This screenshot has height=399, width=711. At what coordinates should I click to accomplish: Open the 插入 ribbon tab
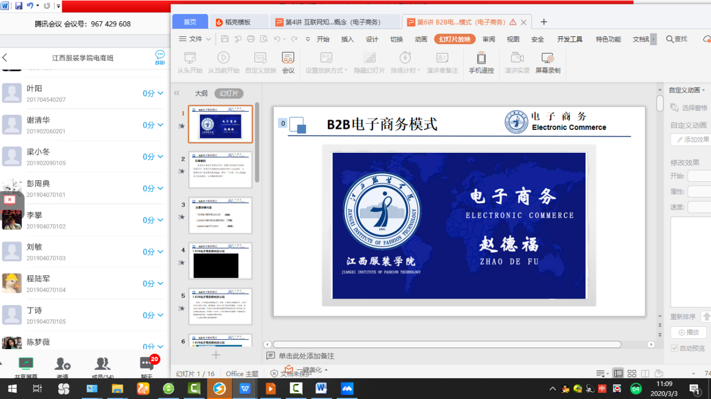tap(347, 39)
